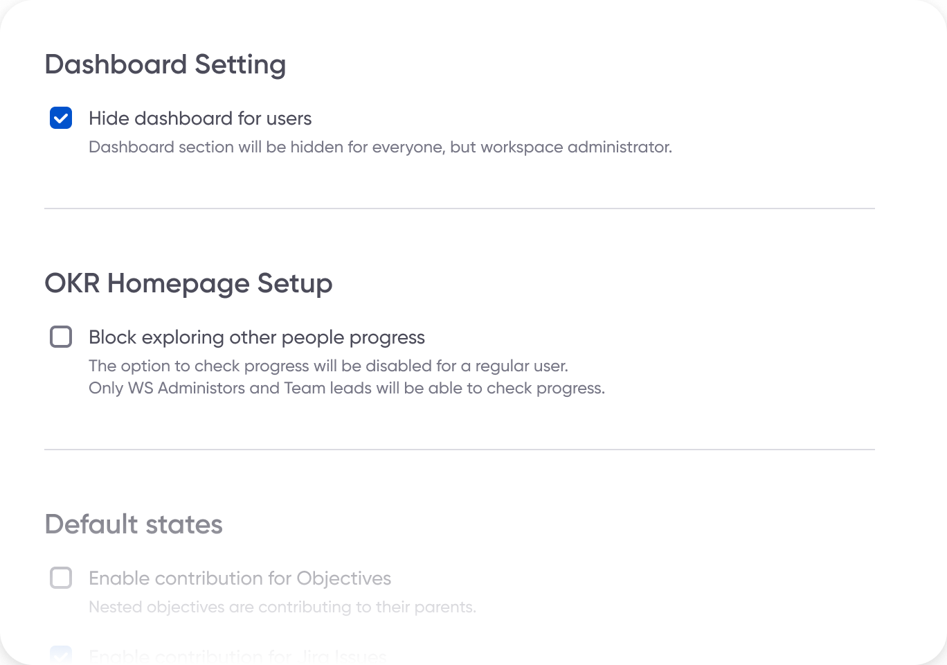Select the empty checkbox under OKR Homepage Setup
The height and width of the screenshot is (665, 947).
click(x=61, y=337)
